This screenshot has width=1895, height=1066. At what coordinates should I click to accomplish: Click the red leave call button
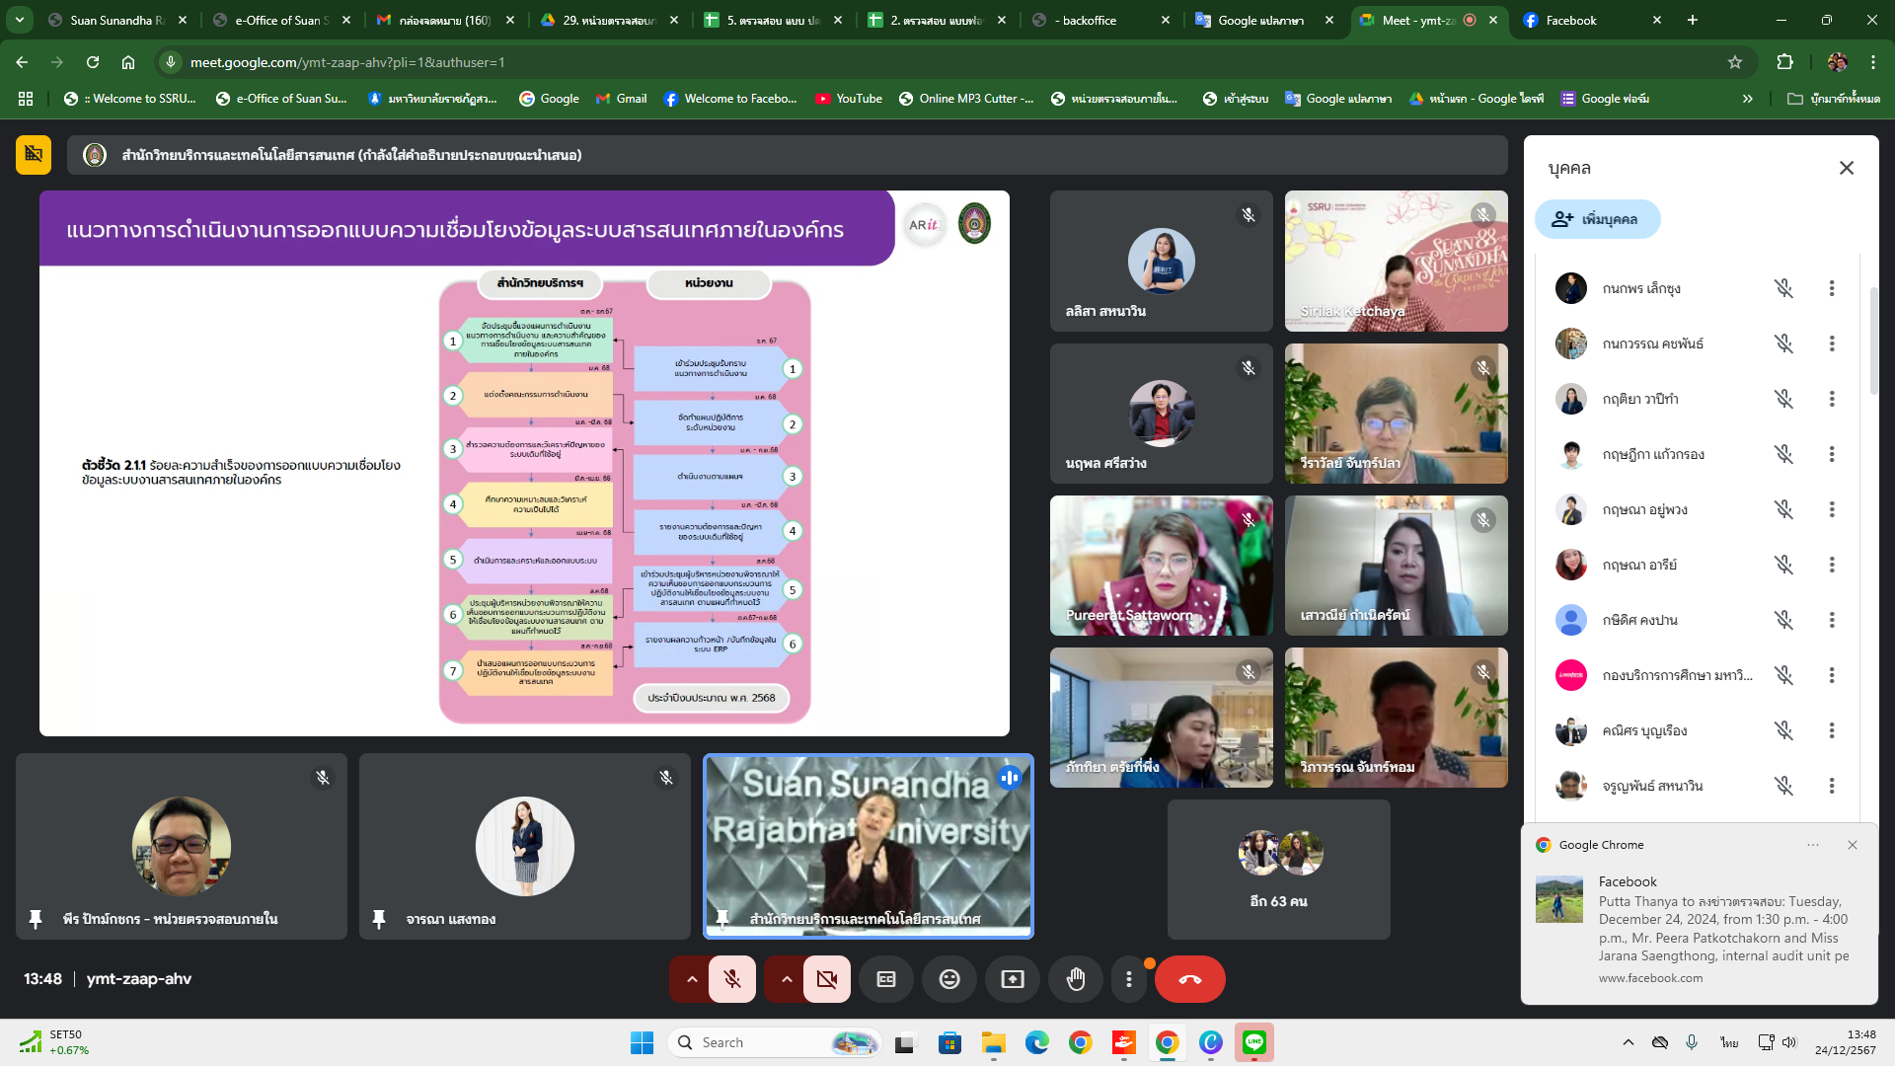1189,979
